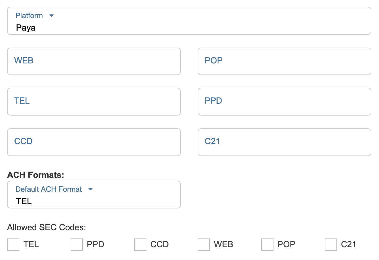
Task: Select the CCD input box
Action: click(94, 142)
